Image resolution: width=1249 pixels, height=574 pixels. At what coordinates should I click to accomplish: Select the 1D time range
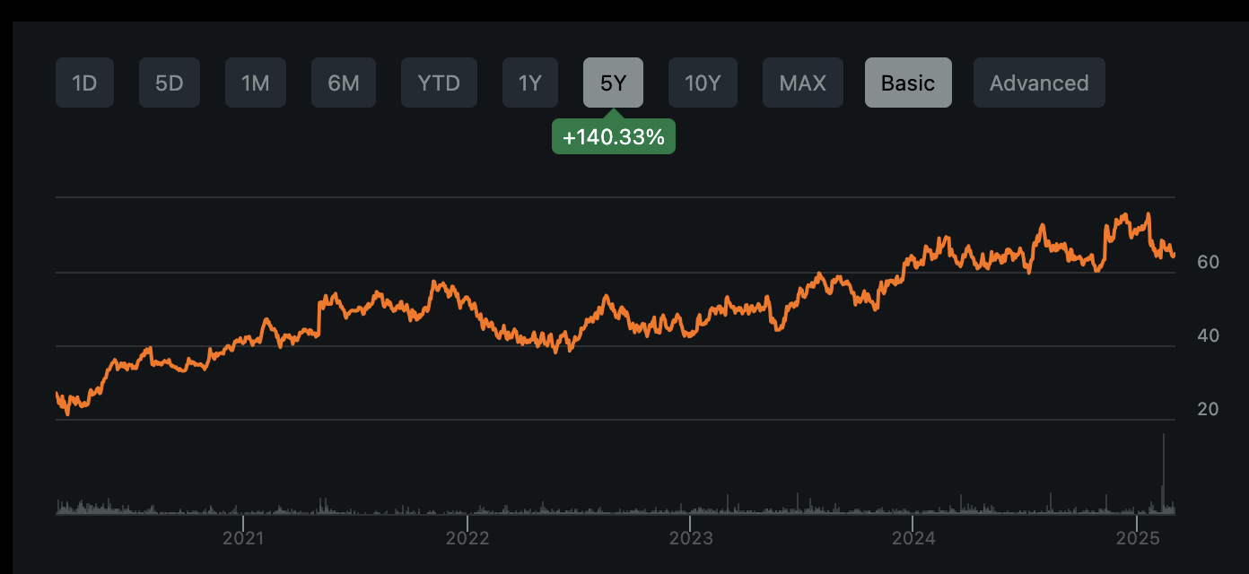pyautogui.click(x=84, y=82)
